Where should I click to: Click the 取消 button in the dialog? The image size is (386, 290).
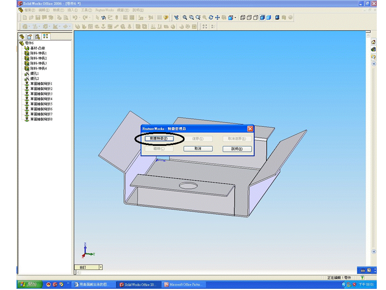click(198, 149)
